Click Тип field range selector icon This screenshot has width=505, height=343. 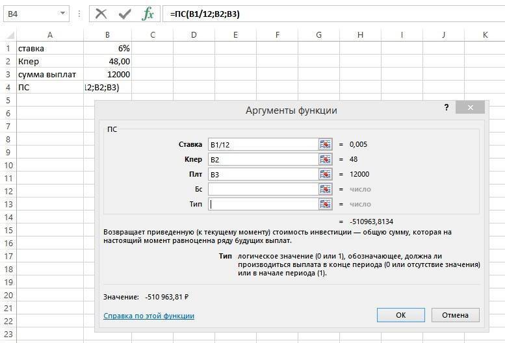(325, 204)
